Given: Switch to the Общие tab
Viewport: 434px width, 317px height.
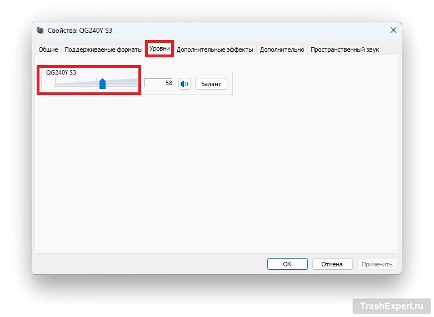Looking at the screenshot, I should [x=48, y=49].
